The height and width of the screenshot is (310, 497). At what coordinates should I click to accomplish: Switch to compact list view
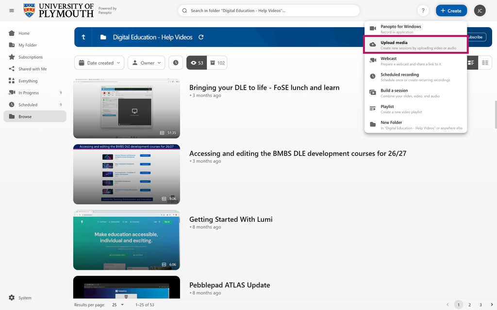click(485, 62)
